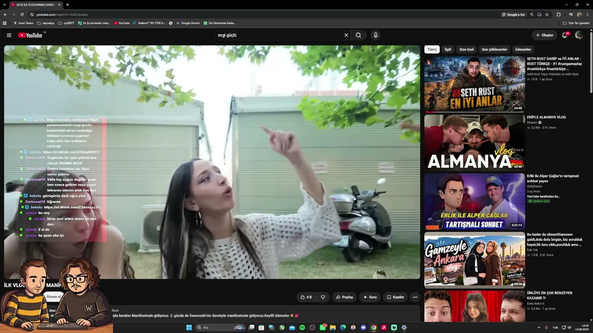Open 'ÜNLÜYE EN ÇOK BENZEYEN KAZANIR' title

tap(549, 296)
